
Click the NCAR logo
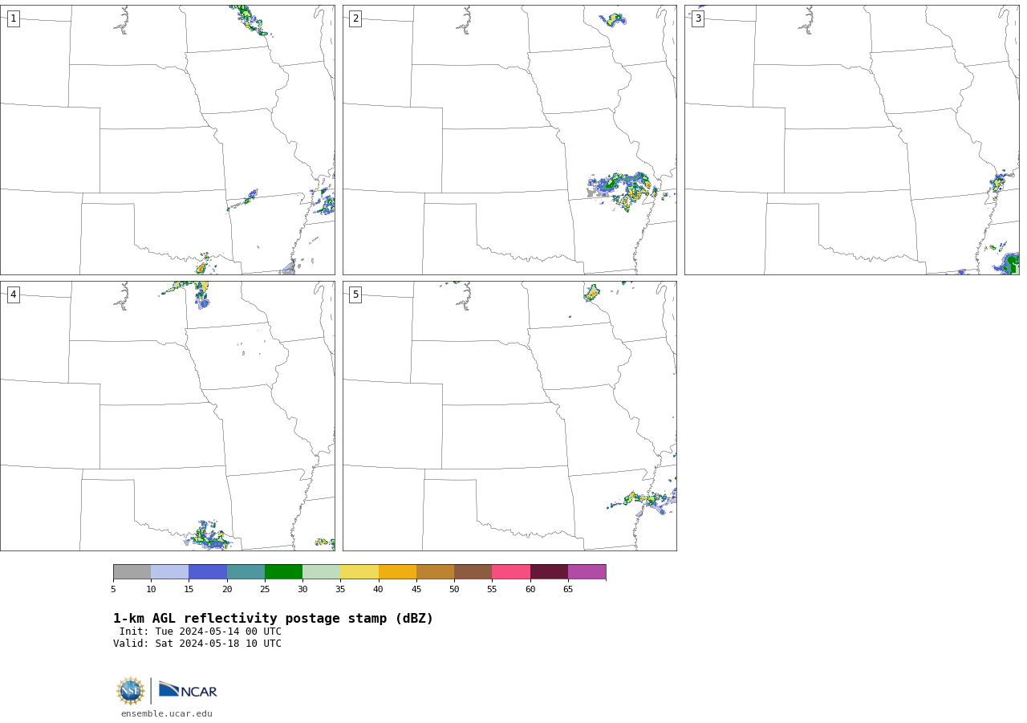188,690
